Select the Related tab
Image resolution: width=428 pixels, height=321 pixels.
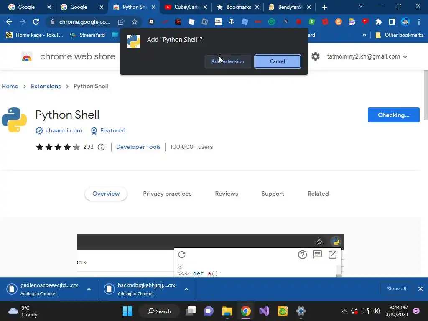(318, 194)
